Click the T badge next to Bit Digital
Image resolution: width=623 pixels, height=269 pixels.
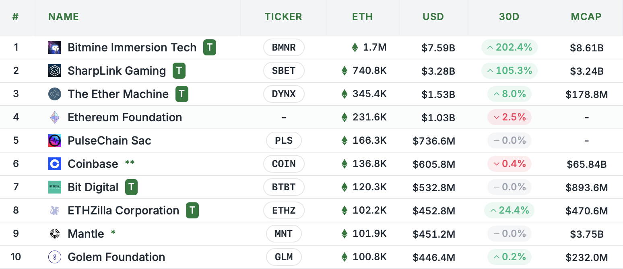point(131,187)
